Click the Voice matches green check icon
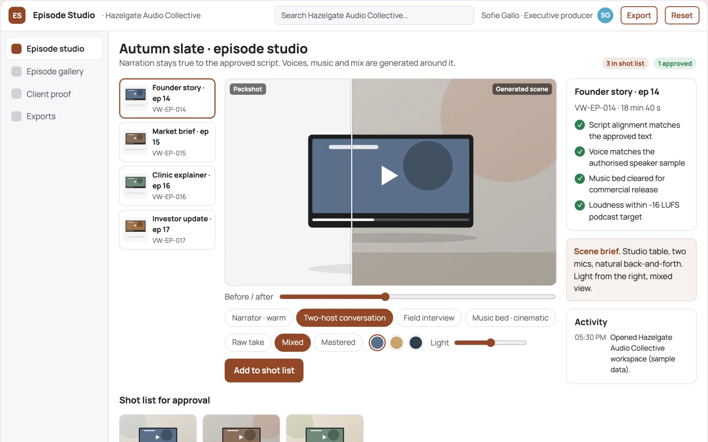 pos(580,152)
